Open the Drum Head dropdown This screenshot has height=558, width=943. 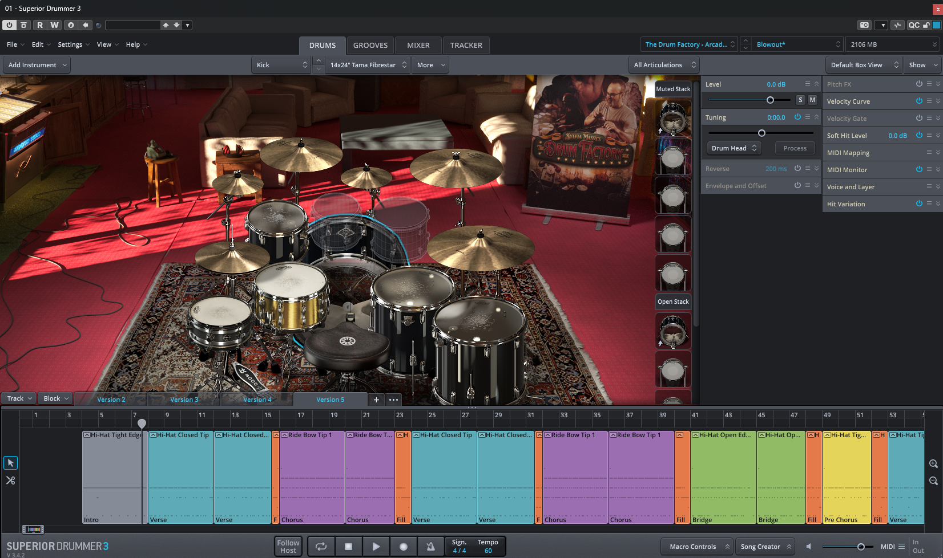click(x=734, y=148)
